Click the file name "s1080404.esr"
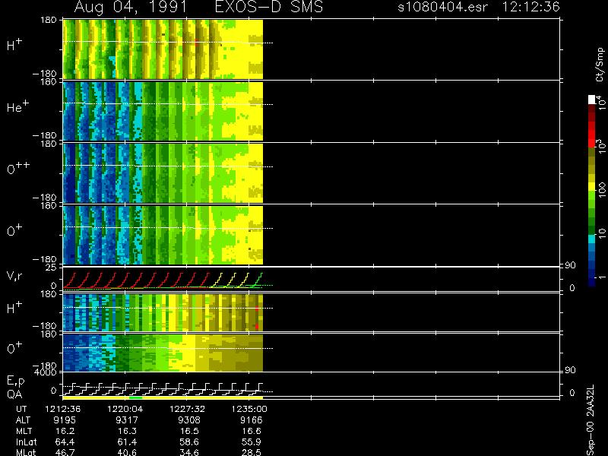 442,7
